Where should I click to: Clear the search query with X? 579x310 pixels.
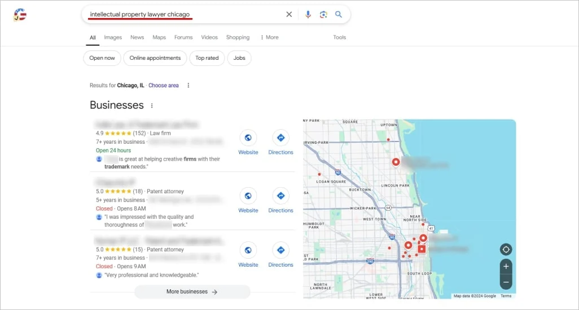pyautogui.click(x=289, y=15)
